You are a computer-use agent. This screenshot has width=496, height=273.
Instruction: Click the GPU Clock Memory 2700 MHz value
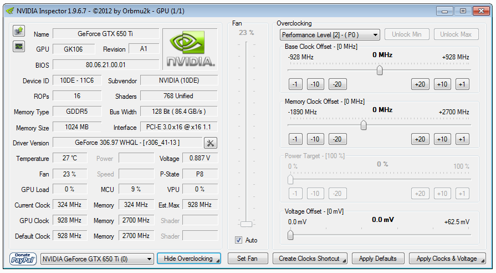click(136, 220)
